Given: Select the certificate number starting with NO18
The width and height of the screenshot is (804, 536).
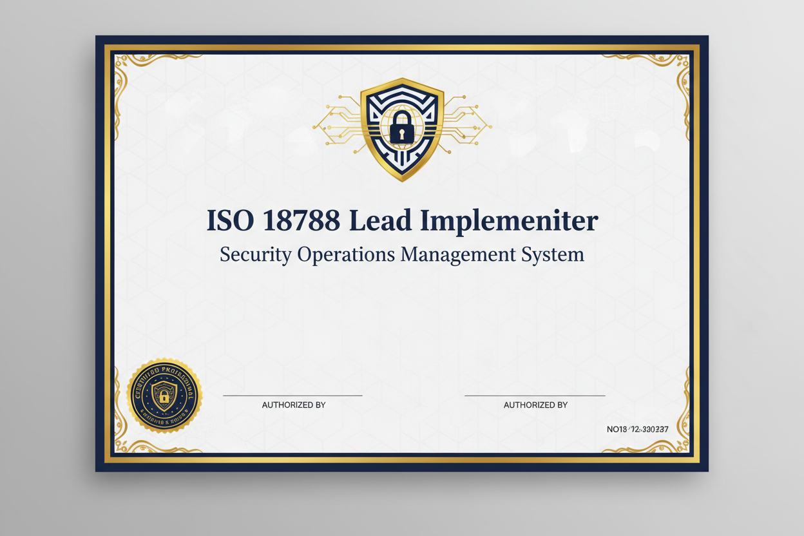Looking at the screenshot, I should (x=638, y=428).
